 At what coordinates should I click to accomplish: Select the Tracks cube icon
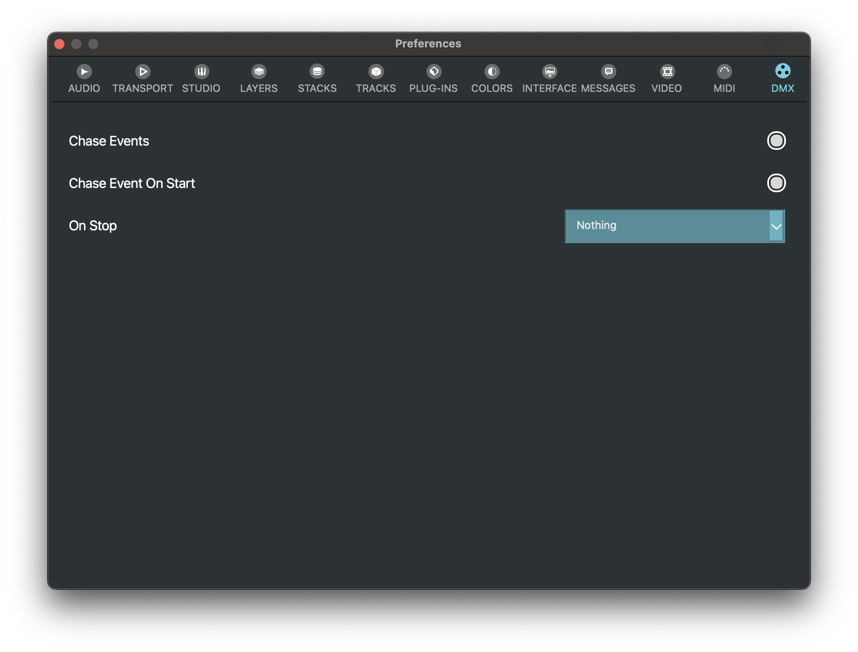pyautogui.click(x=376, y=72)
